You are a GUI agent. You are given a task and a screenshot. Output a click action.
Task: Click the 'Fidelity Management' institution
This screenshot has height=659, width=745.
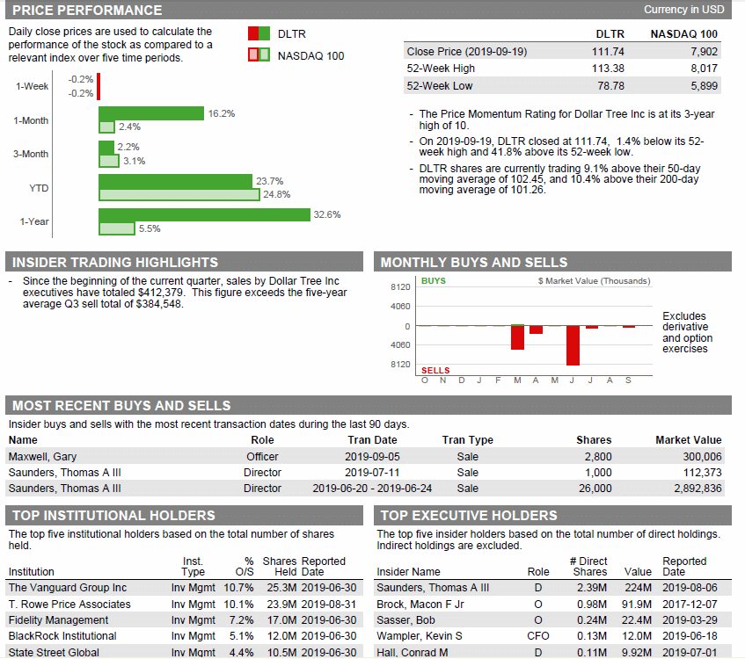click(x=58, y=620)
